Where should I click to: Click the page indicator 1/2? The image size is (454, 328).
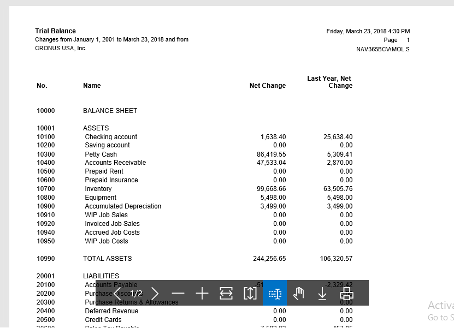(135, 294)
